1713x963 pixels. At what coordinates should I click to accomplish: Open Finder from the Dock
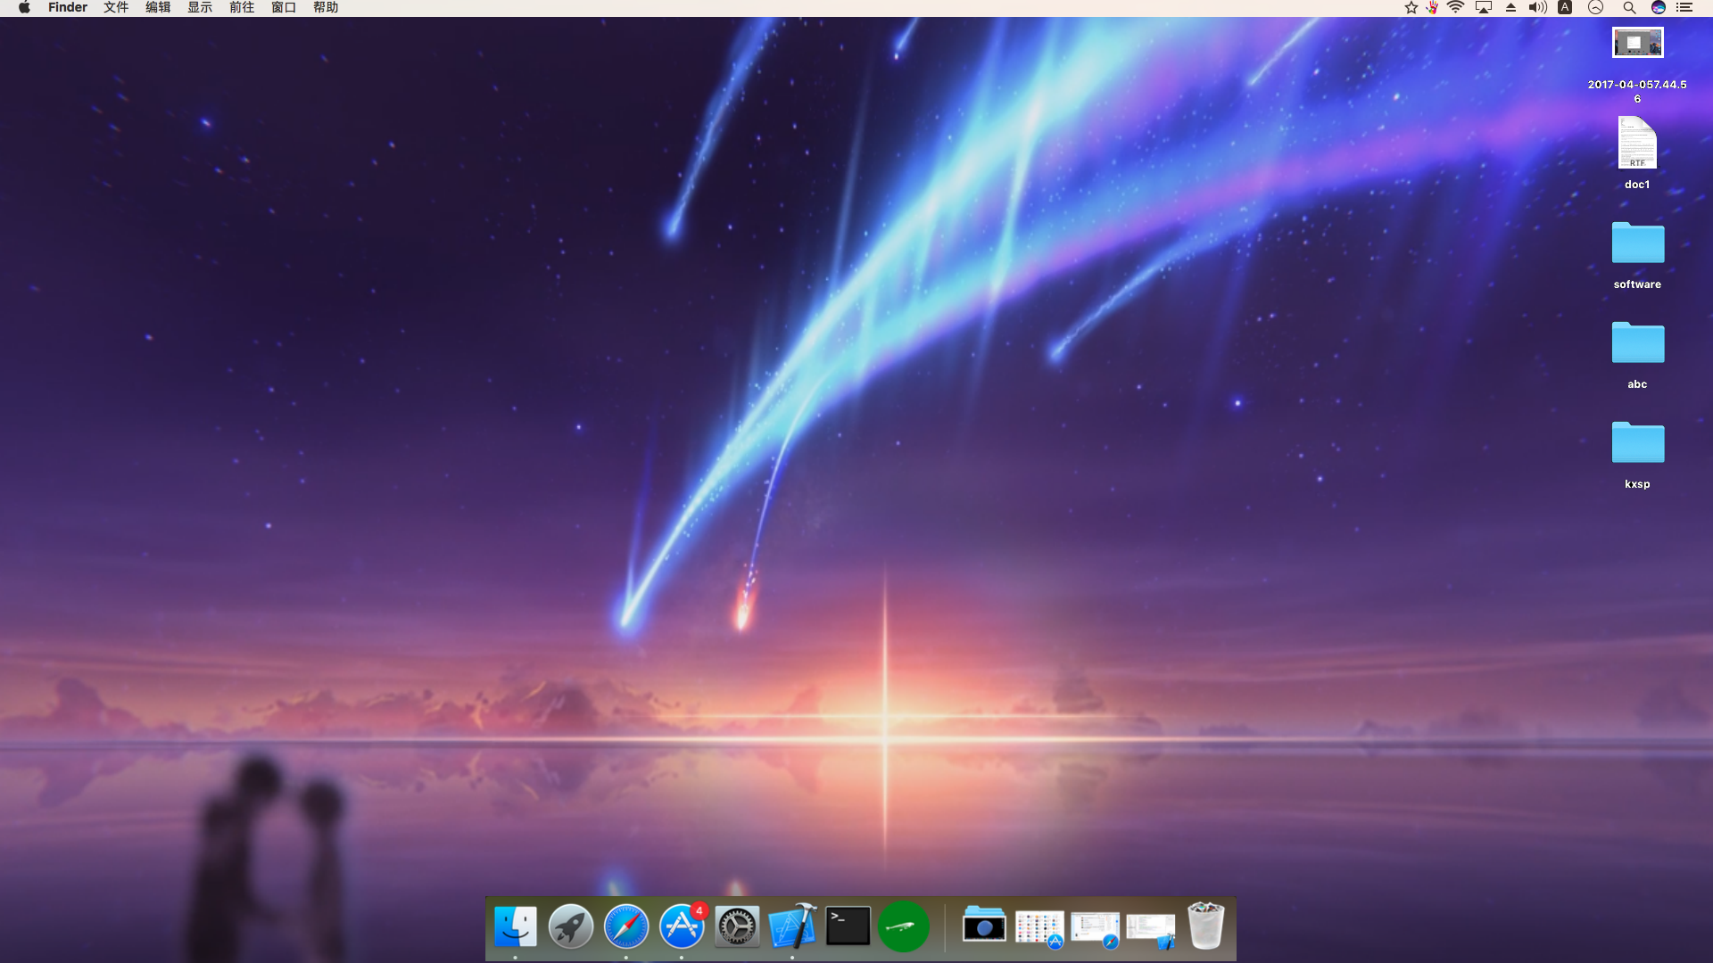pyautogui.click(x=516, y=927)
